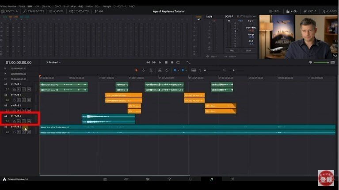Mute audio track A1
Screen dimensions: 339x190
[x=29, y=89]
